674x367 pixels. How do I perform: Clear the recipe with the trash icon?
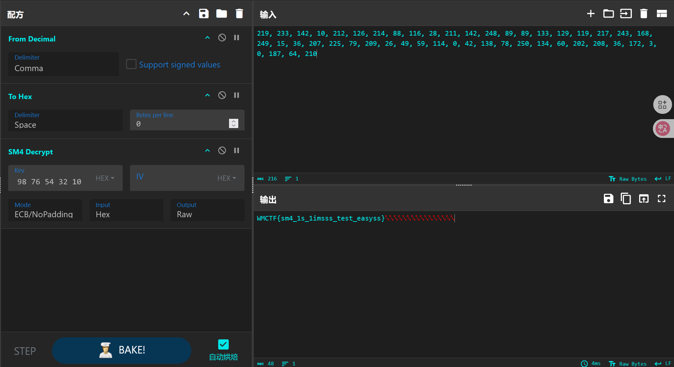click(x=239, y=14)
